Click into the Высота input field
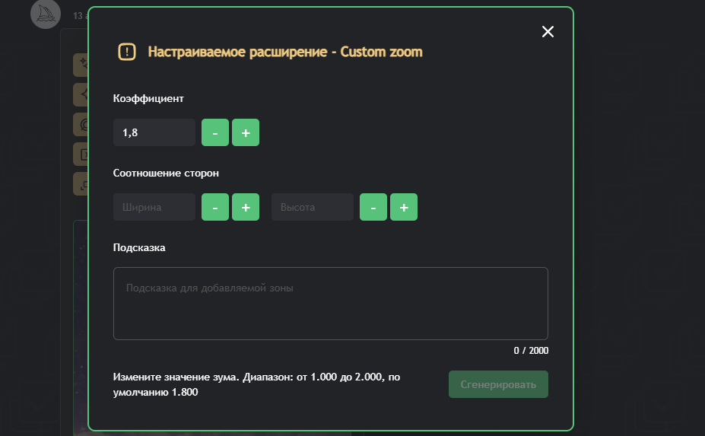 313,207
